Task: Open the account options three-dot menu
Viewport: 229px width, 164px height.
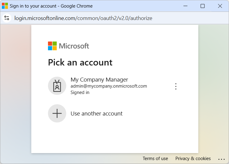Action: (x=176, y=86)
